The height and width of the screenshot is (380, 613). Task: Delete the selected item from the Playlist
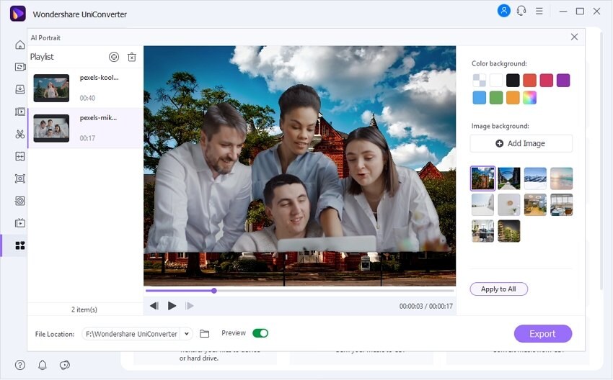click(132, 57)
